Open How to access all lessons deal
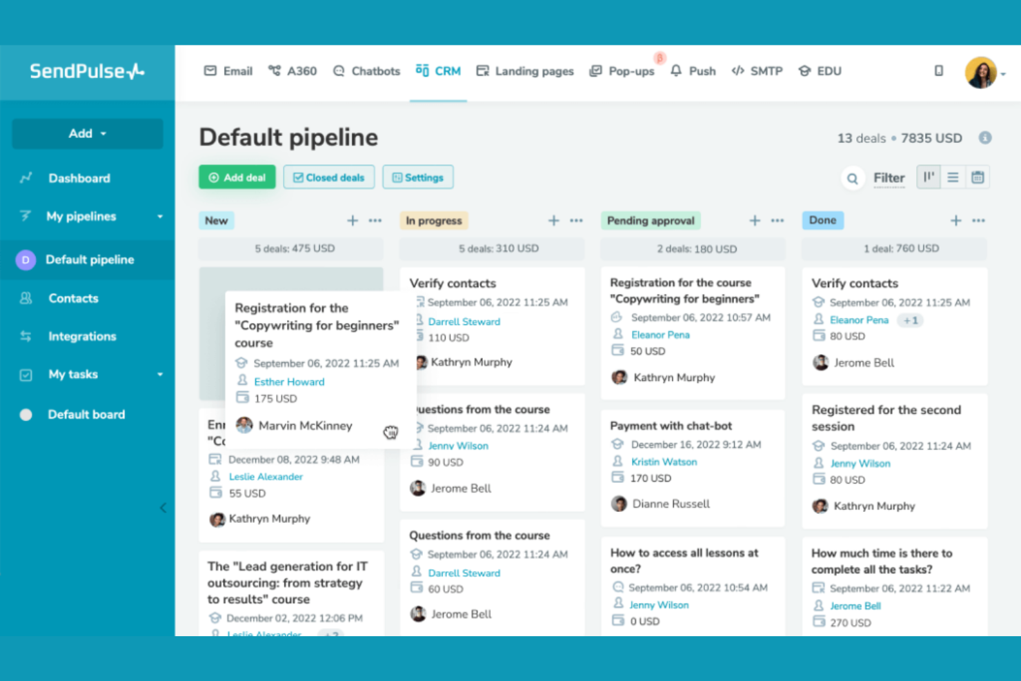Screen dimensions: 1021x681 684,561
